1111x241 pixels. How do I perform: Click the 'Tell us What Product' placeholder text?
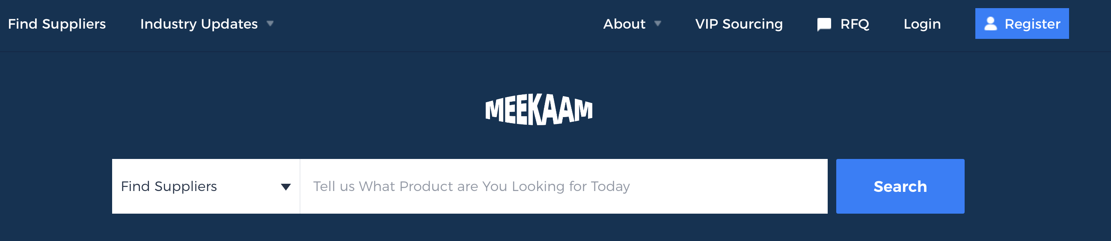tap(471, 186)
